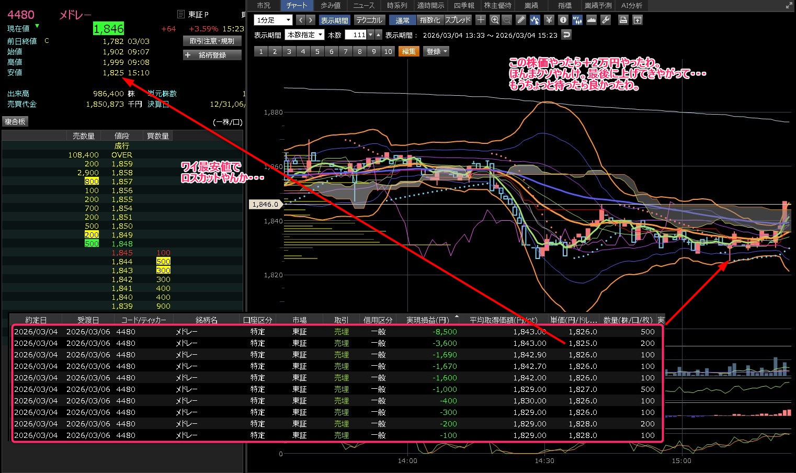Click the 銘柄登録 button
The height and width of the screenshot is (473, 796).
[212, 55]
